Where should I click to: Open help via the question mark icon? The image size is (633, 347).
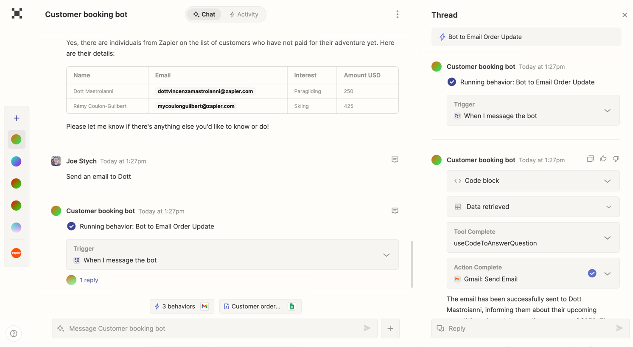point(14,333)
